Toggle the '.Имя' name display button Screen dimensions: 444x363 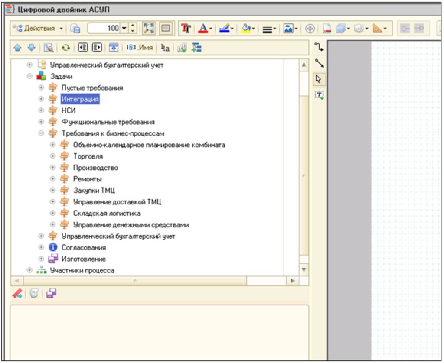(140, 48)
